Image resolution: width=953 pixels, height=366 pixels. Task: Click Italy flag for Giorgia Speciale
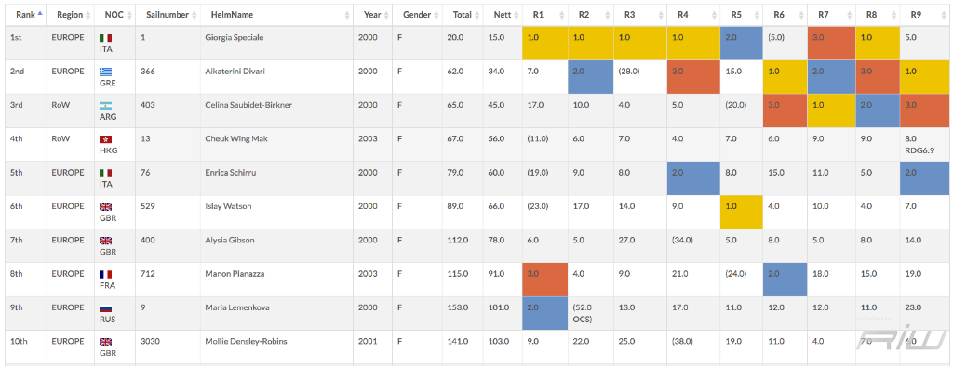[x=105, y=38]
